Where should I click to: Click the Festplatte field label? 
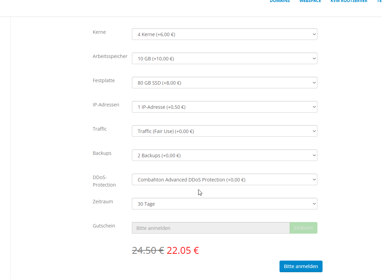click(x=104, y=80)
